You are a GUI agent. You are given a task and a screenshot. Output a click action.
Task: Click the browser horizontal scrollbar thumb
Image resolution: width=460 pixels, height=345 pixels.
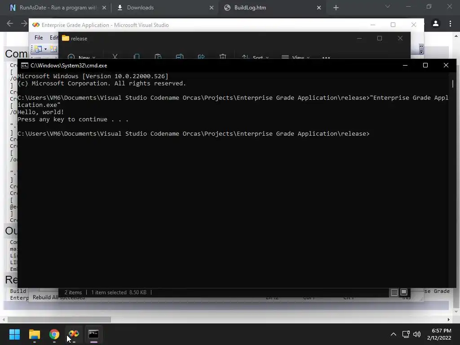point(59,319)
